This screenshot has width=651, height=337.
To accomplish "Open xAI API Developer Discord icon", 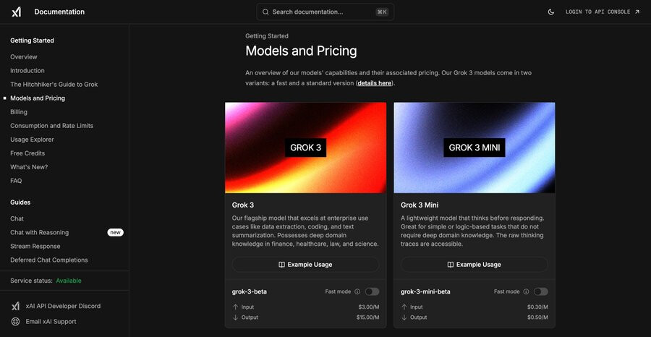I will (x=15, y=307).
